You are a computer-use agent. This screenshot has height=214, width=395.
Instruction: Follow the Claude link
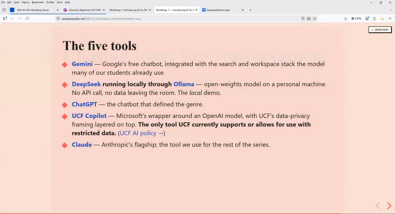[x=82, y=145]
